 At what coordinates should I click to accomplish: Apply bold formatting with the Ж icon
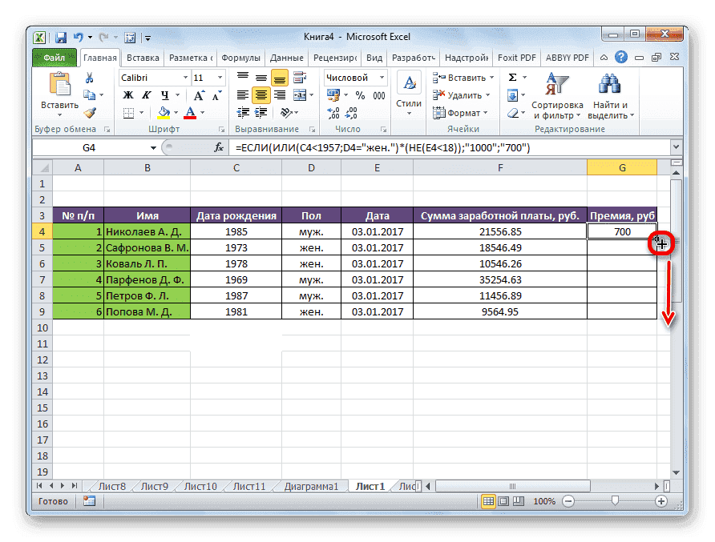127,95
